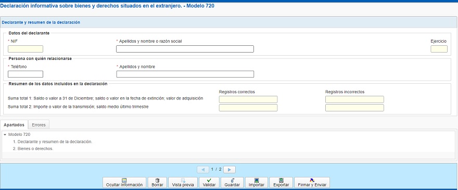Click the Exportar button
The height and width of the screenshot is (190, 458).
(281, 182)
